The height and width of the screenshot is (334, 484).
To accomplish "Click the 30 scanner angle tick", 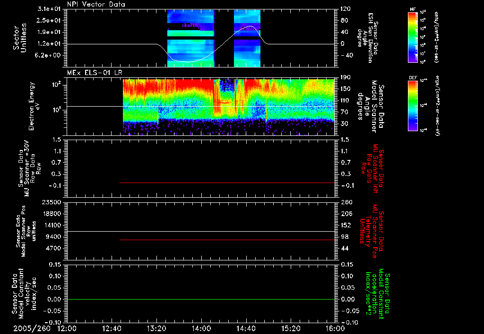I will [344, 124].
